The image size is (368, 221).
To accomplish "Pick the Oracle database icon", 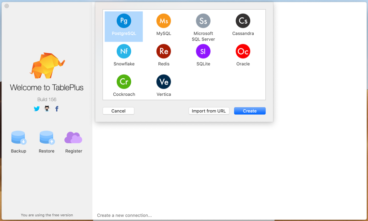I will tap(243, 52).
